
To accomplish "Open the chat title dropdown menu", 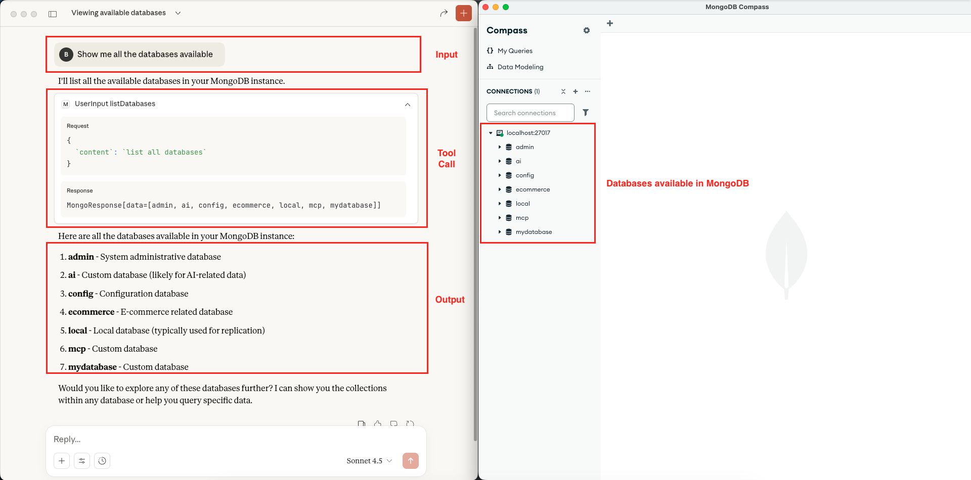I will pyautogui.click(x=178, y=13).
